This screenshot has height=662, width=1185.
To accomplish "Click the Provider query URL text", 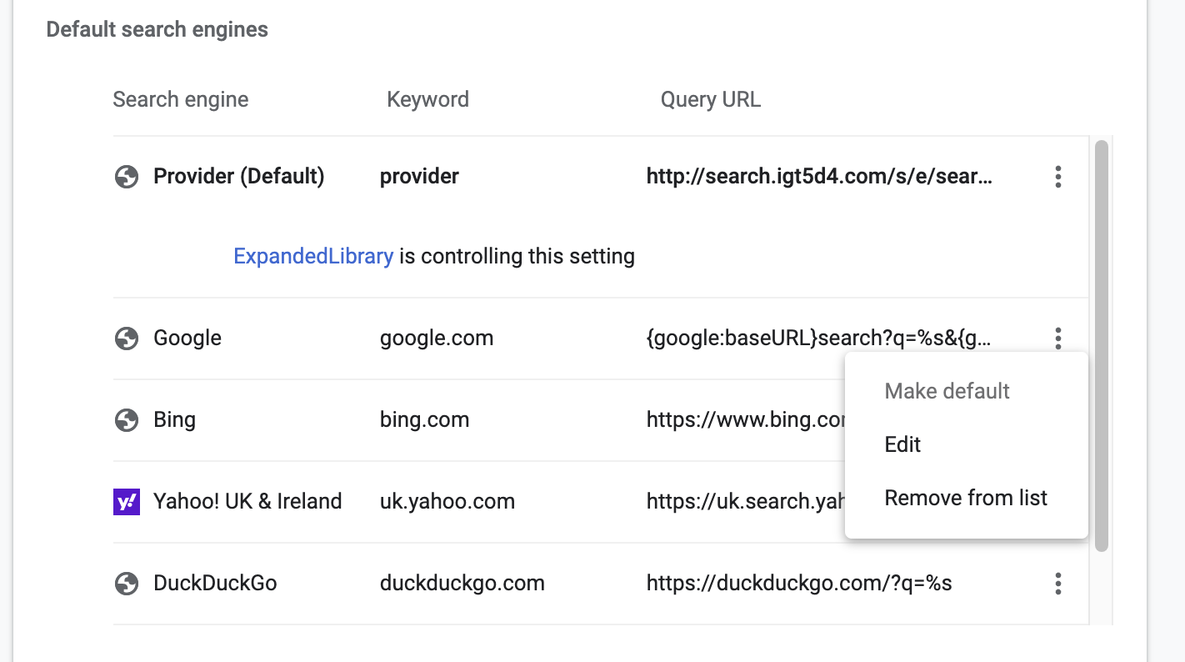I will 819,177.
